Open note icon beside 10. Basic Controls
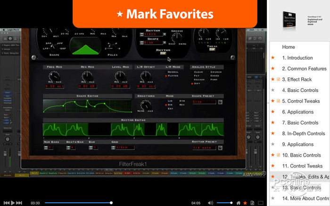The width and height of the screenshot is (330, 206). coord(278,155)
